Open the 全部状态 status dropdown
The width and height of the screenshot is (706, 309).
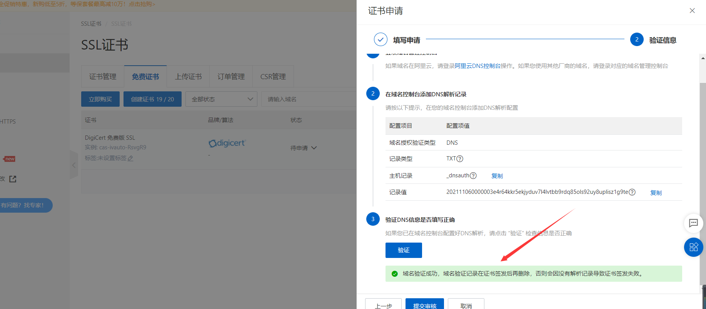coord(221,99)
